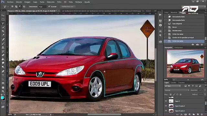Click the Navigator zoom slider handle
Viewport: 207px width, 116px height.
pyautogui.click(x=188, y=80)
